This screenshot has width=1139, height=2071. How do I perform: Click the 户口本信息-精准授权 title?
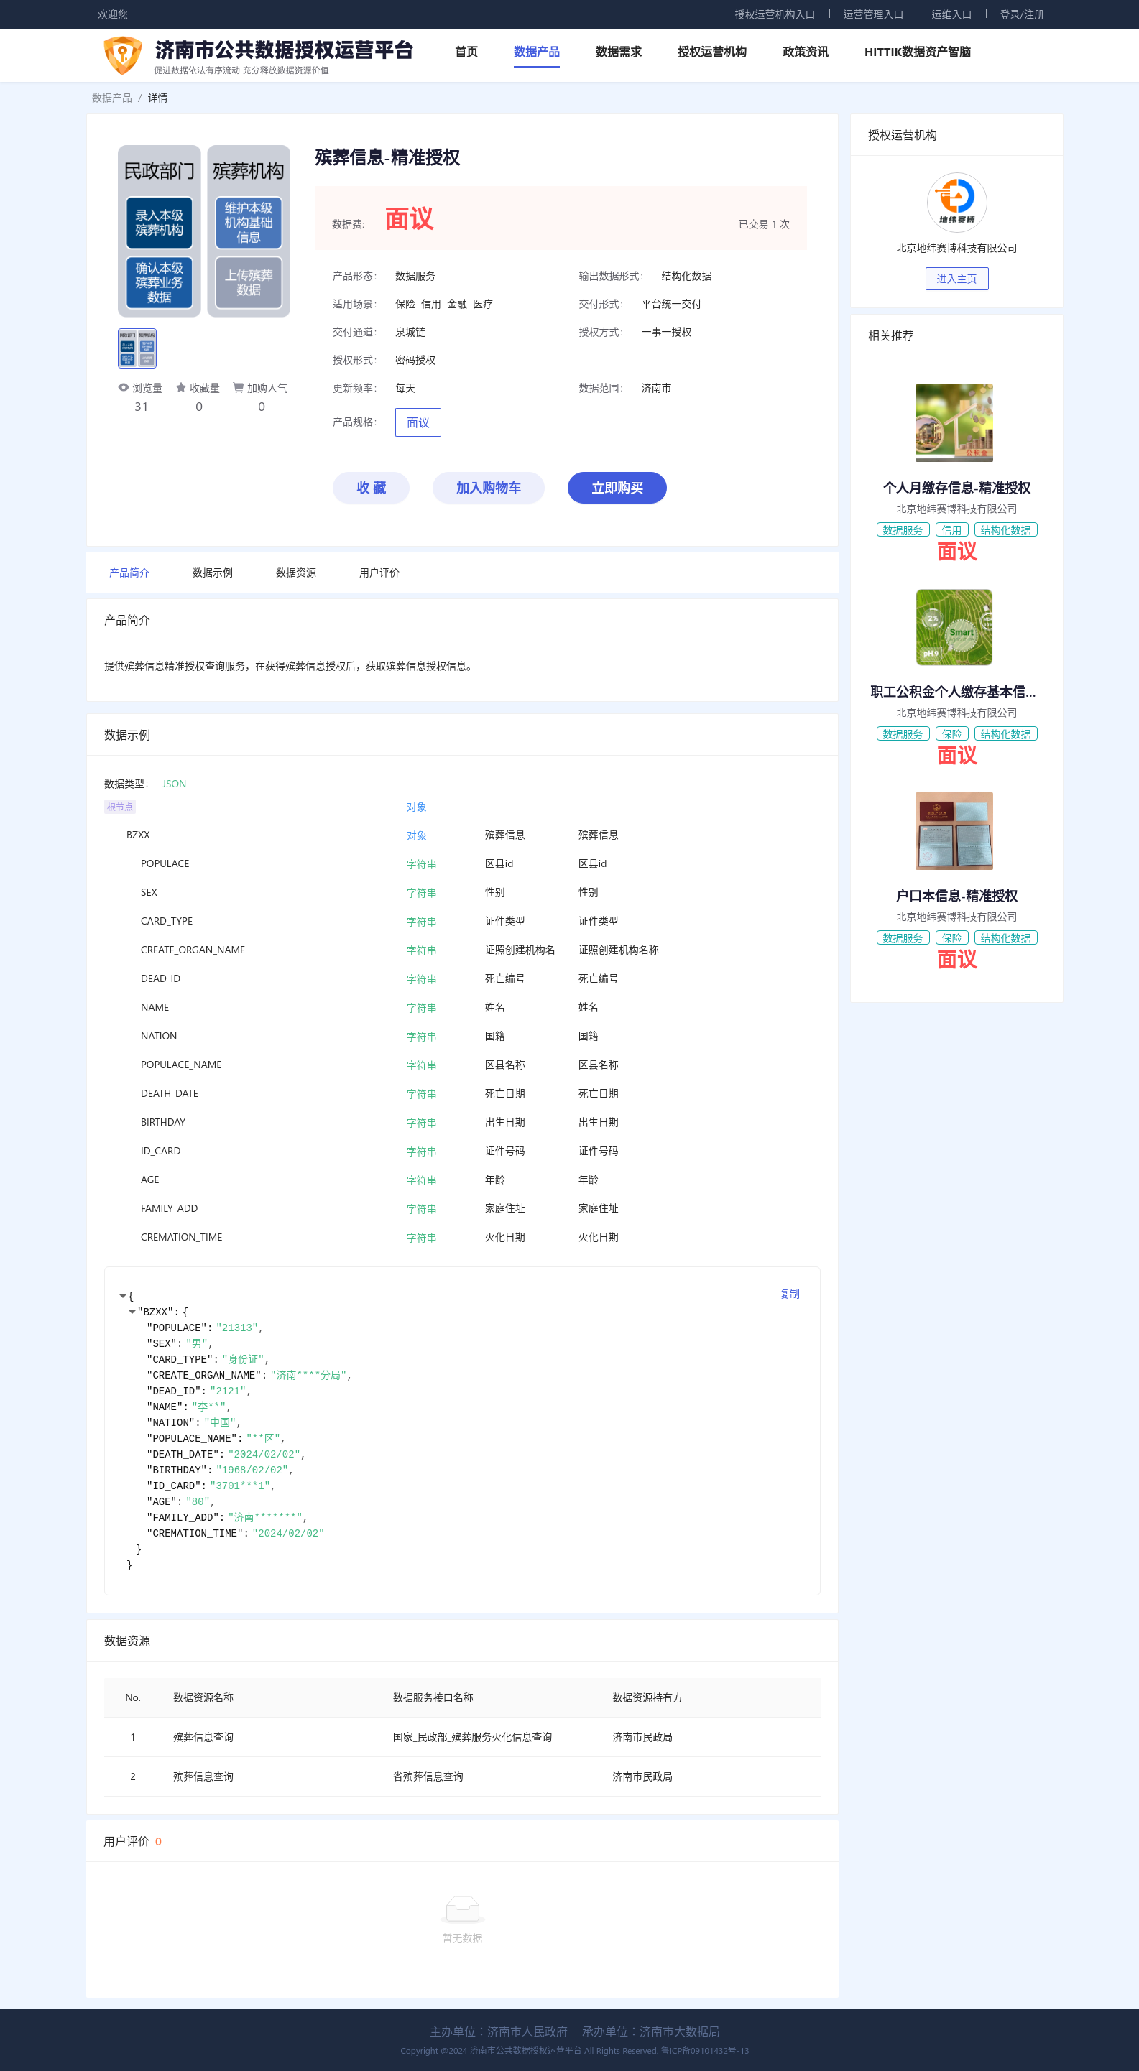pos(956,896)
